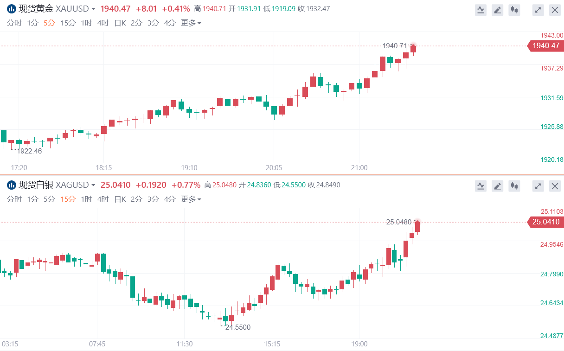The image size is (564, 351).
Task: Select the drawing pencil tool on gold chart
Action: point(497,10)
